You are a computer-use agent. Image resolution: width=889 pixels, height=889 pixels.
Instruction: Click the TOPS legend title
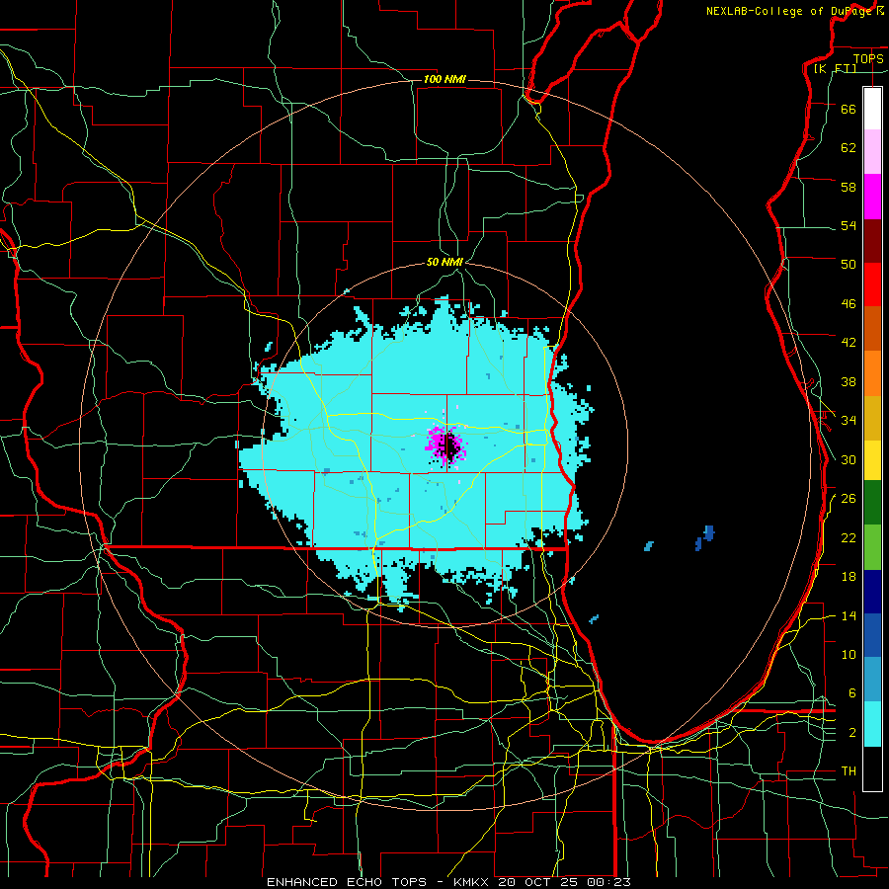point(868,58)
